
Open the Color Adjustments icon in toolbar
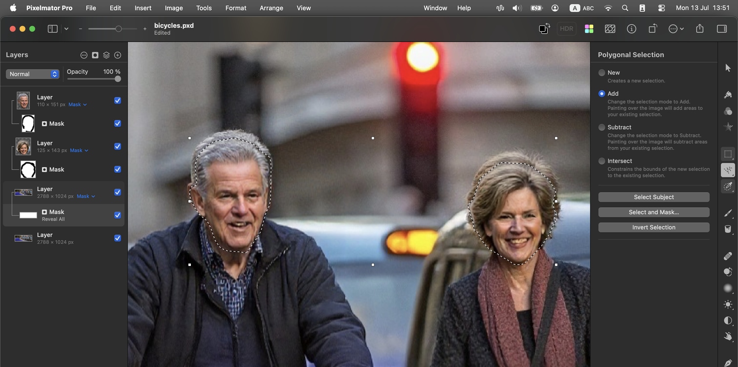[589, 29]
